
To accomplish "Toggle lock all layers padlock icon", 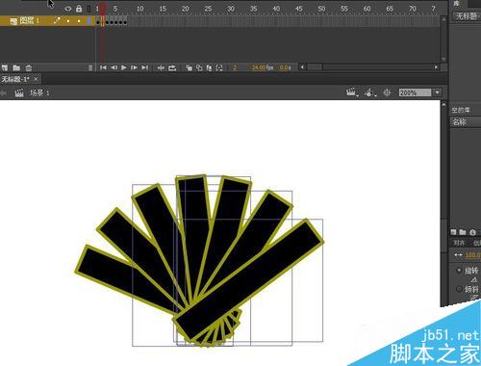I will (x=79, y=9).
